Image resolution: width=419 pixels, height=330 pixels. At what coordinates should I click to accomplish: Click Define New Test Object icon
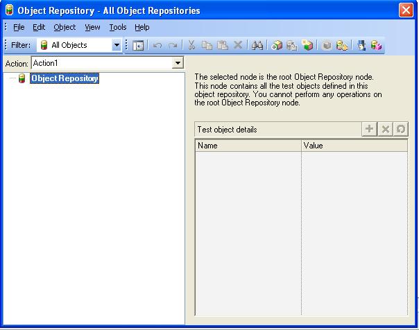click(x=307, y=45)
